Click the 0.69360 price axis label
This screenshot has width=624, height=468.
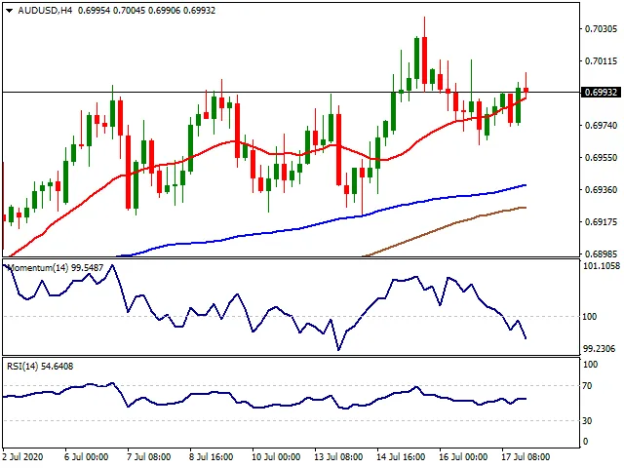pyautogui.click(x=601, y=190)
